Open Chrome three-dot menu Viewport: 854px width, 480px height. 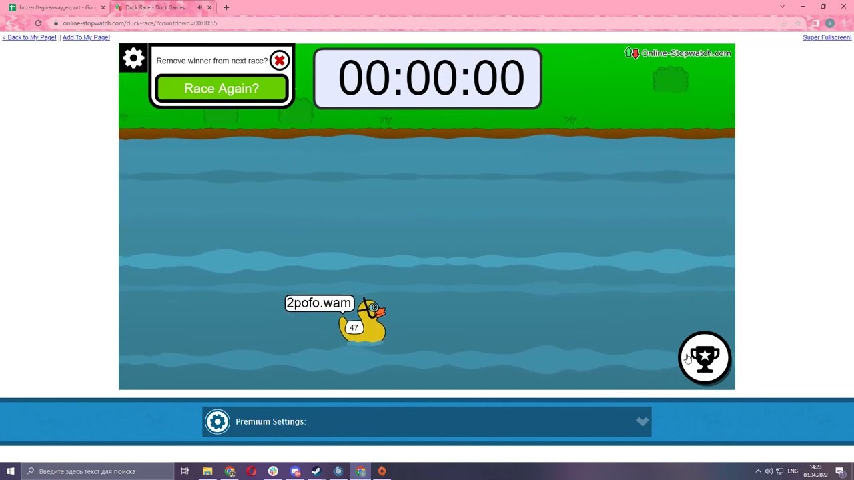pos(844,23)
